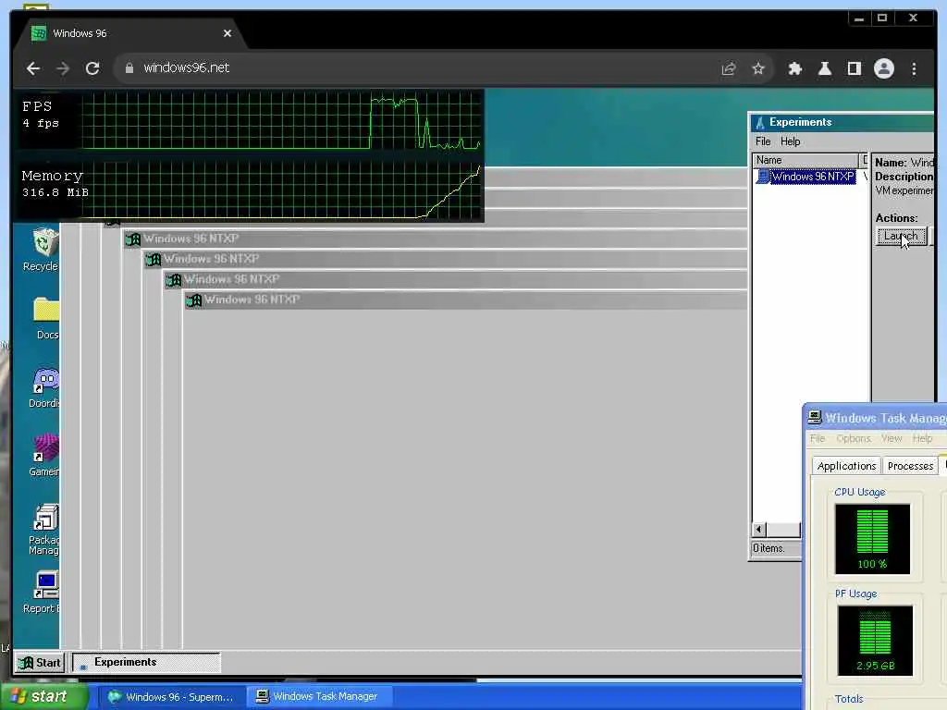
Task: Open the Chrome extensions puzzle icon
Action: [x=794, y=68]
